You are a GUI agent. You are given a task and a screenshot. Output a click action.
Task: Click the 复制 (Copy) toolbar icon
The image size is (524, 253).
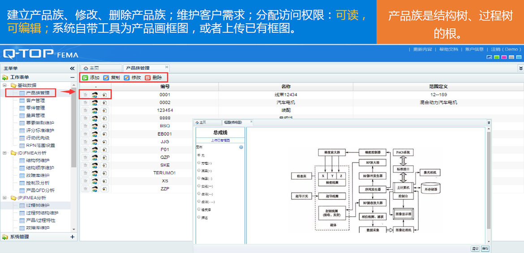point(106,77)
